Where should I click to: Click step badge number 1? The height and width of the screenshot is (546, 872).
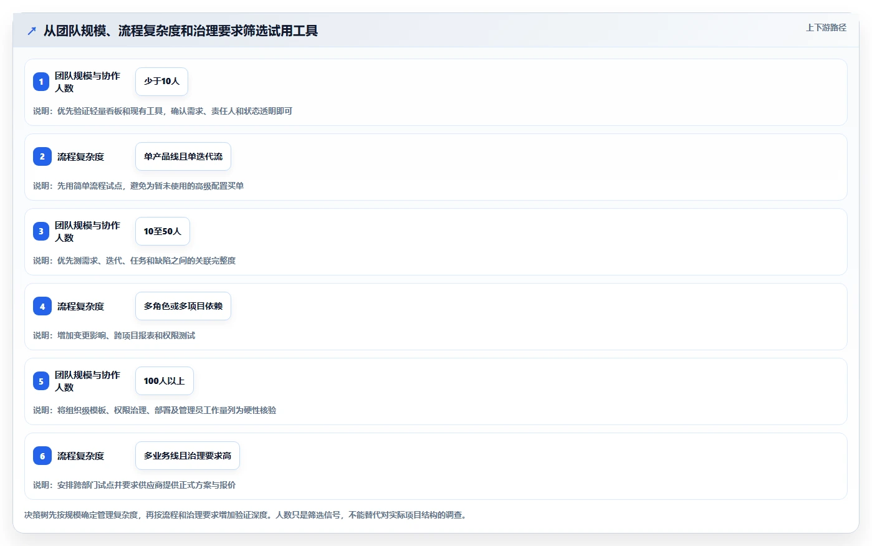[x=41, y=82]
